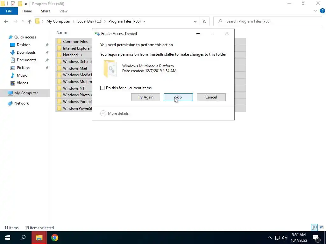
Task: Open the recent locations dropdown arrow
Action: pos(23,21)
